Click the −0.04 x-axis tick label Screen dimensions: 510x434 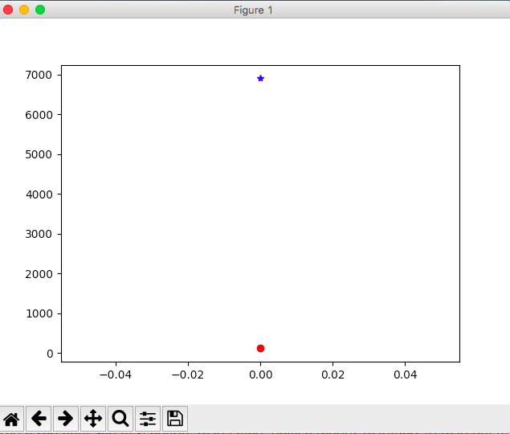(116, 375)
